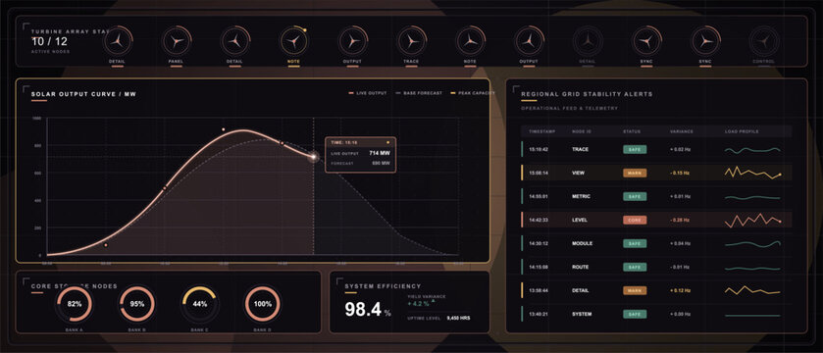This screenshot has height=353, width=823.
Task: Select the METRIC node ID cell
Action: click(581, 197)
